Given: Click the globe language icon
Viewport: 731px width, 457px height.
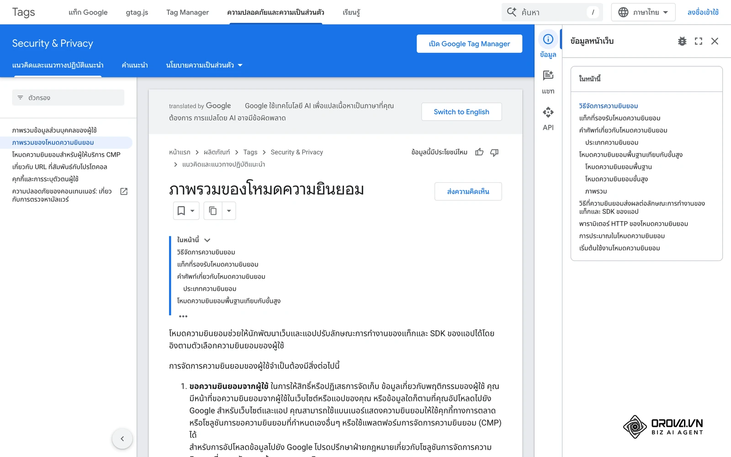Looking at the screenshot, I should (x=623, y=12).
